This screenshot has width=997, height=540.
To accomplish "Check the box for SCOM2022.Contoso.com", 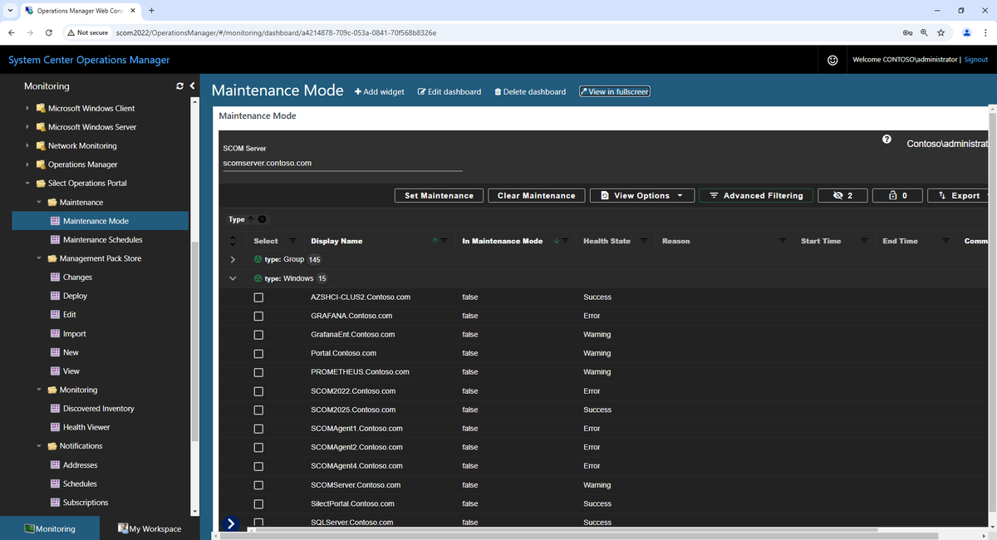I will [258, 391].
